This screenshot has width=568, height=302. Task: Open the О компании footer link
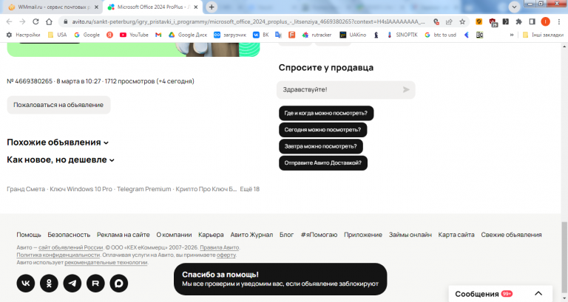coord(174,235)
